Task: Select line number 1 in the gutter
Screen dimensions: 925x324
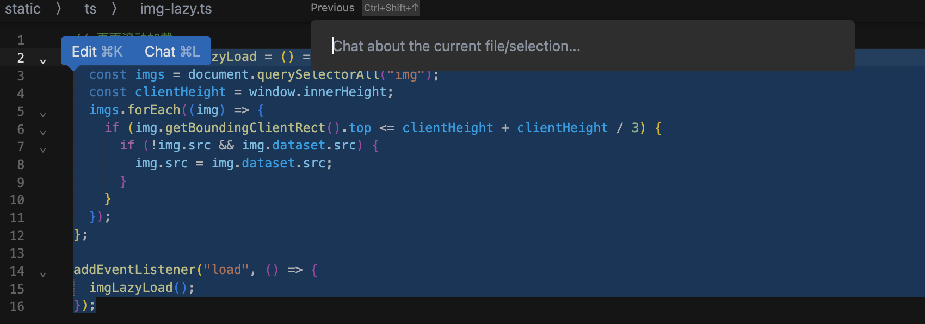Action: (x=21, y=40)
